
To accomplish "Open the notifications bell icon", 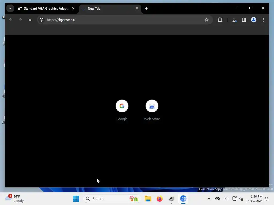I will [267, 199].
